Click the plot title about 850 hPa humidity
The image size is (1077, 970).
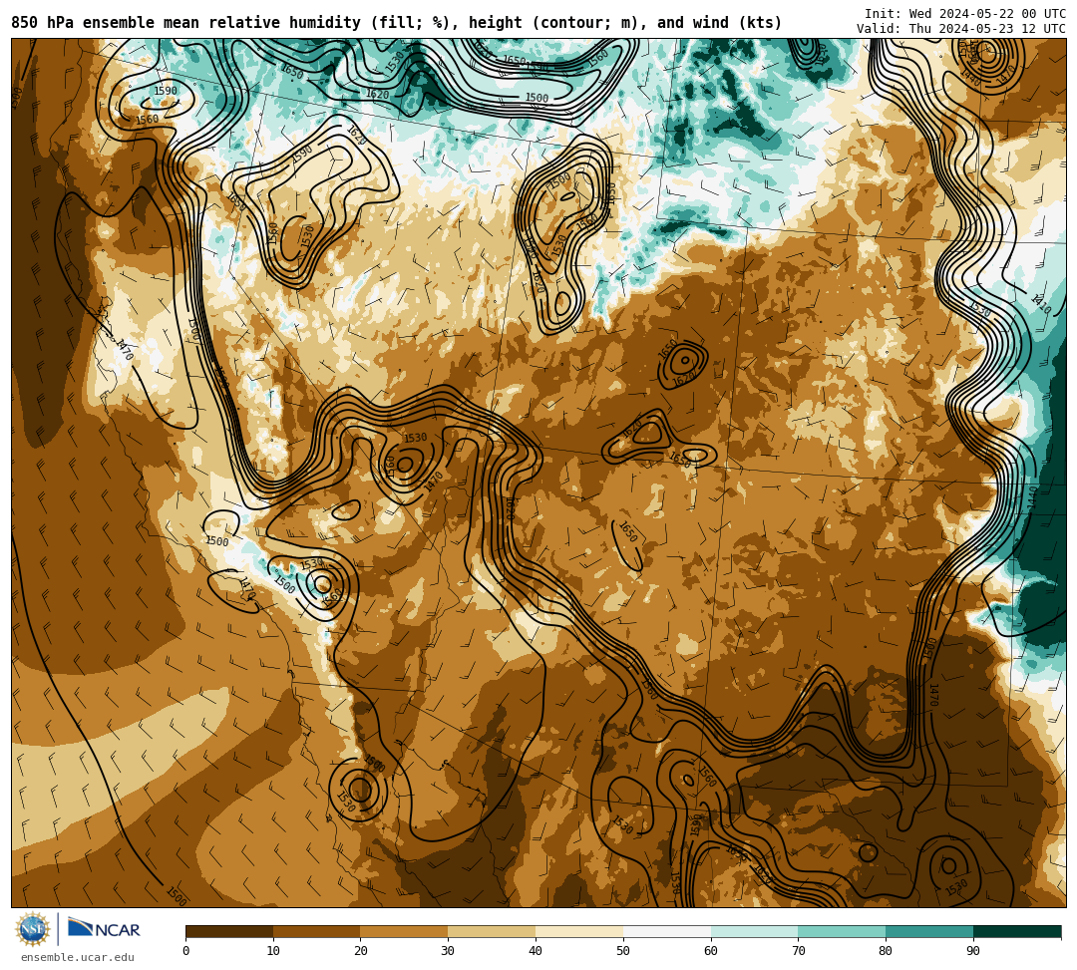coord(396,23)
